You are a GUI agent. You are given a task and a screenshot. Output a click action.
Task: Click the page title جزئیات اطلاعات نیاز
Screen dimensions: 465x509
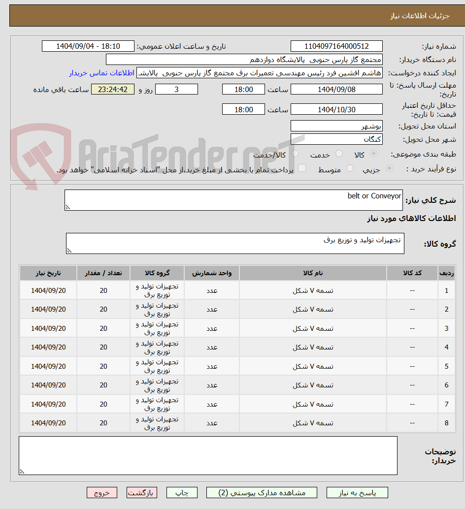click(420, 16)
